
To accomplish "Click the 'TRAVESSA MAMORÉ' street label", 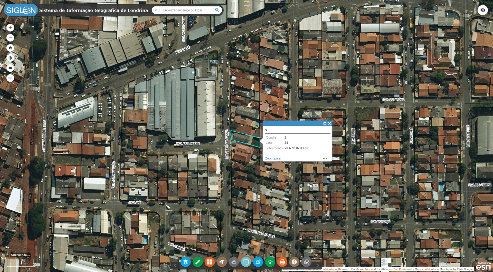I will pos(261,234).
